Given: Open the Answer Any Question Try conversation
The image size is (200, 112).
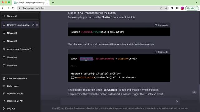Looking at the screenshot, I should 20,49.
